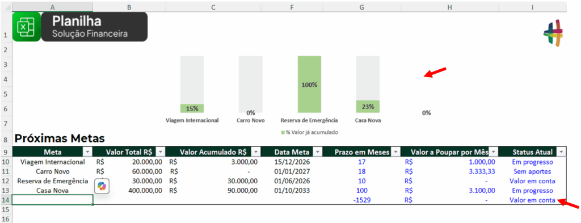Viewport: 581px width, 223px height.
Task: Click the Planilha Solução Financeira title banner
Action: click(x=95, y=27)
